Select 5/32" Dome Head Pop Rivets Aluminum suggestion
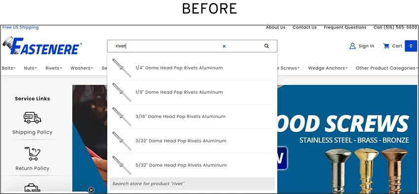The height and width of the screenshot is (194, 419). [192, 165]
